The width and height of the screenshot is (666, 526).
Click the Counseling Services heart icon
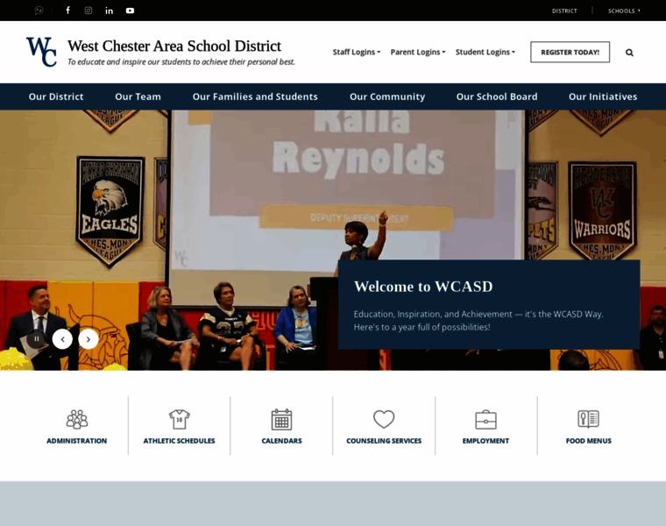coord(384,419)
